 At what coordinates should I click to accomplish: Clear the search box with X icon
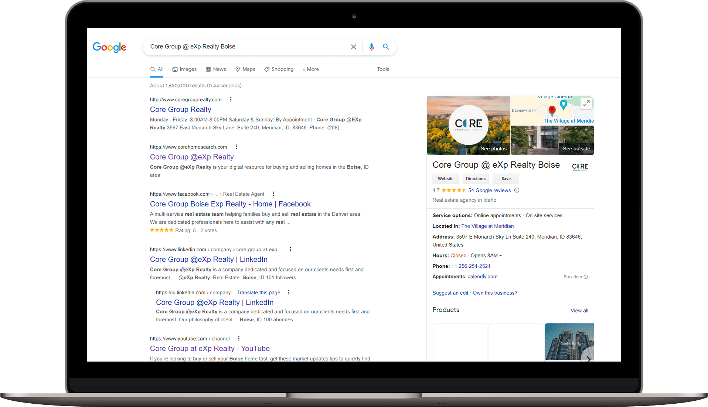354,47
